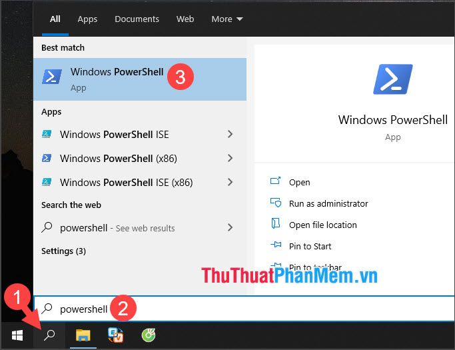Click the Run as administrator shield icon
This screenshot has width=455, height=350.
[276, 203]
